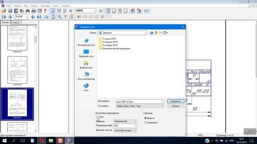Go to next page arrow icon
The image size is (257, 144).
(x=33, y=17)
